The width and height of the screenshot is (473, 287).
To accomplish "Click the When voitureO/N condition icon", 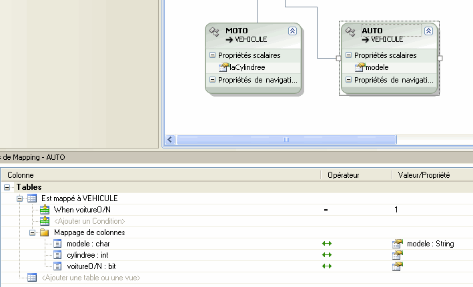I will coord(45,209).
